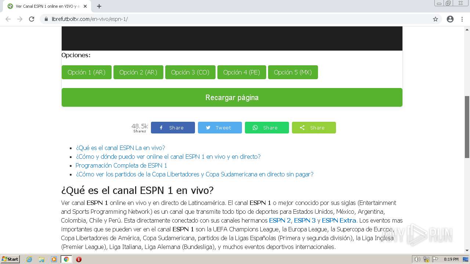Click the black video player area

click(x=232, y=38)
